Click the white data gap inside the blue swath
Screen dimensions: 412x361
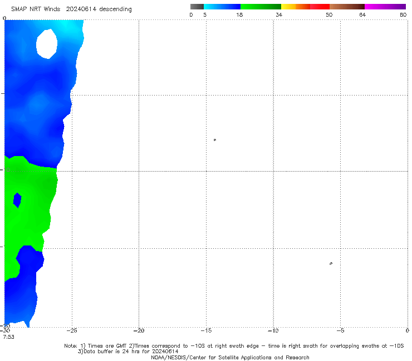pos(47,44)
